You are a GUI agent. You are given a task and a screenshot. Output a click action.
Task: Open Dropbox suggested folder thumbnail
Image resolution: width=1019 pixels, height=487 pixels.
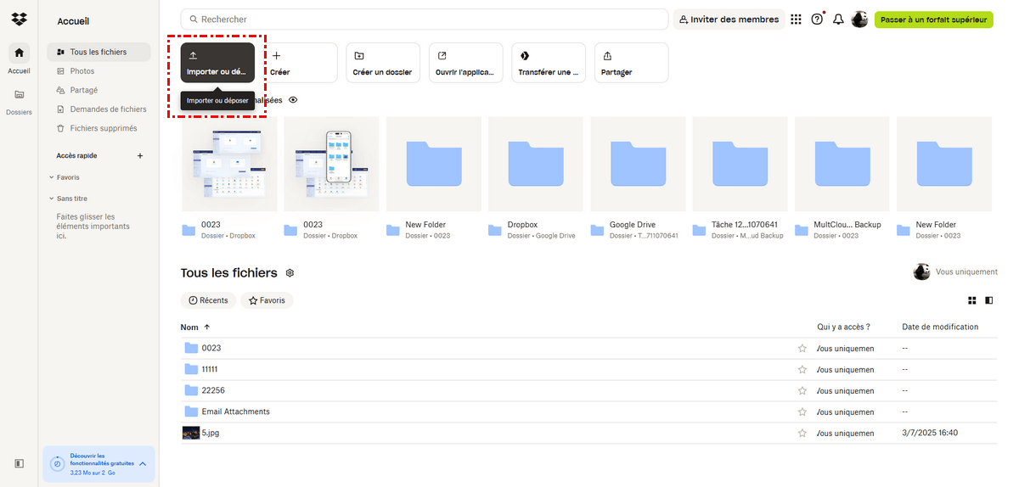(x=536, y=164)
